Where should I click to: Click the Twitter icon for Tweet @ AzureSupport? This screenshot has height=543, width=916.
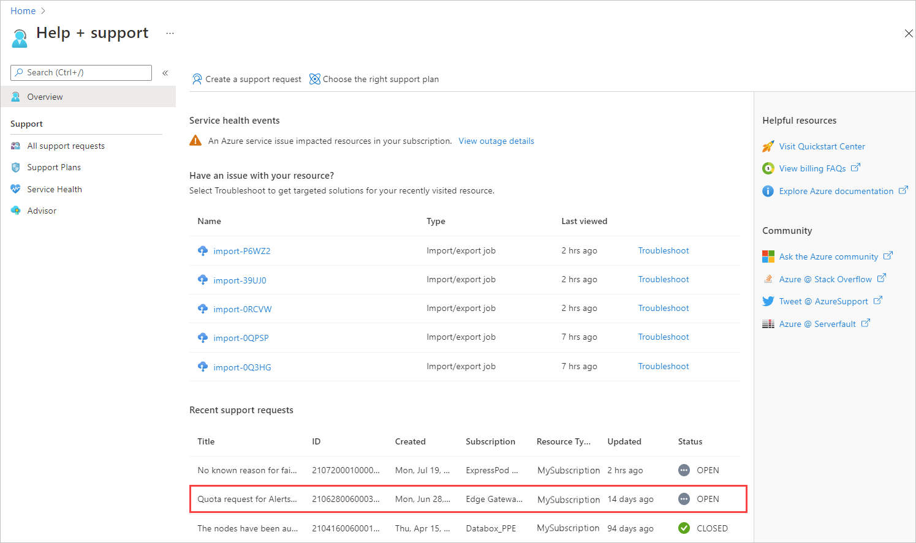[768, 301]
